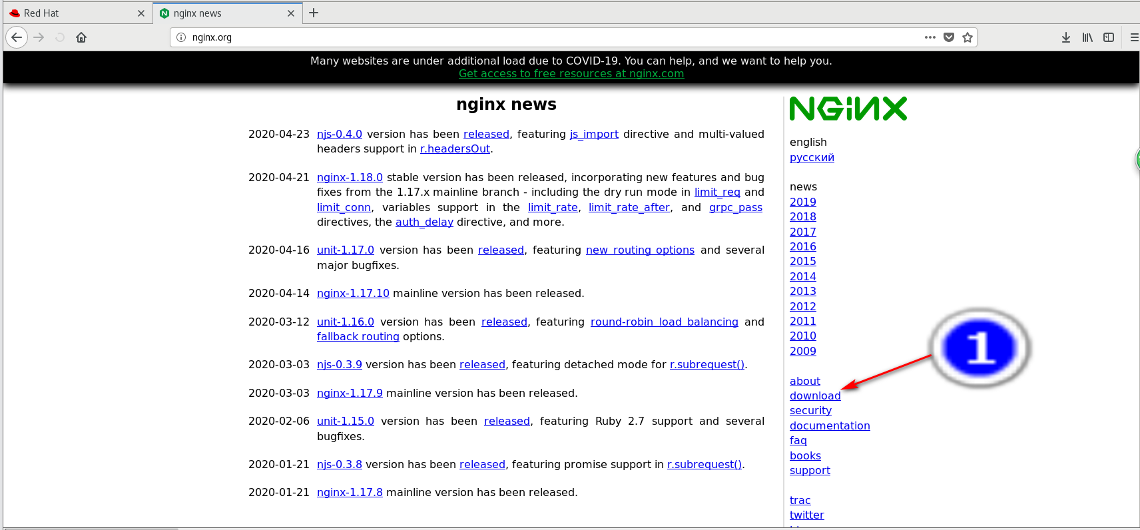Save page to Pocket icon
Viewport: 1140px width, 530px height.
pyautogui.click(x=949, y=37)
